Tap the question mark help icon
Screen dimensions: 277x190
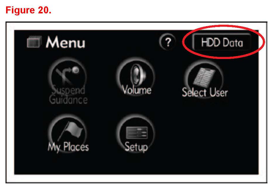point(168,42)
